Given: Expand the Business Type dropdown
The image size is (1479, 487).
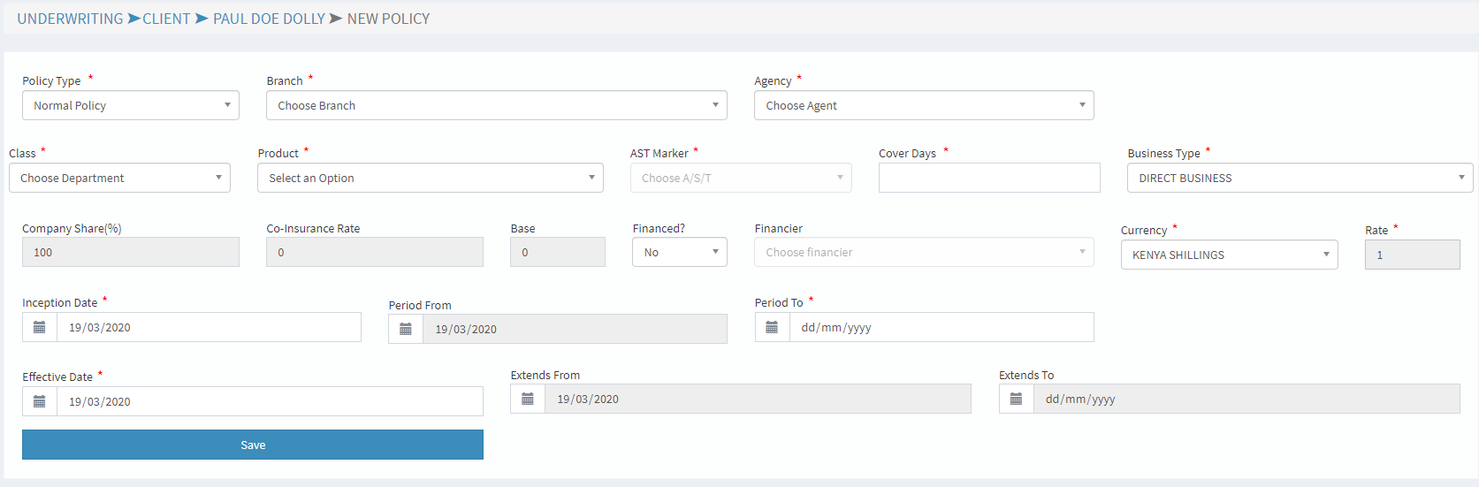Looking at the screenshot, I should 1299,178.
